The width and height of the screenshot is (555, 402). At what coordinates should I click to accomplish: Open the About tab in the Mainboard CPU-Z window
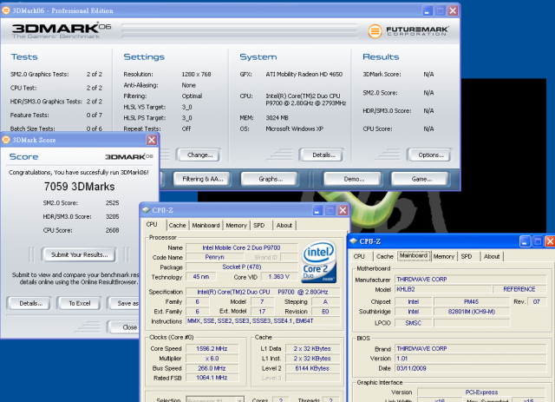492,256
